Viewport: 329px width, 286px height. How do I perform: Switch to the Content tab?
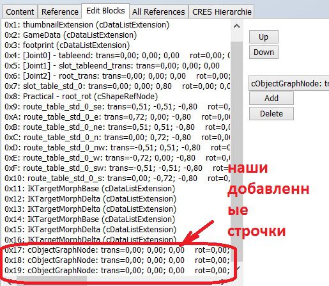pyautogui.click(x=20, y=12)
